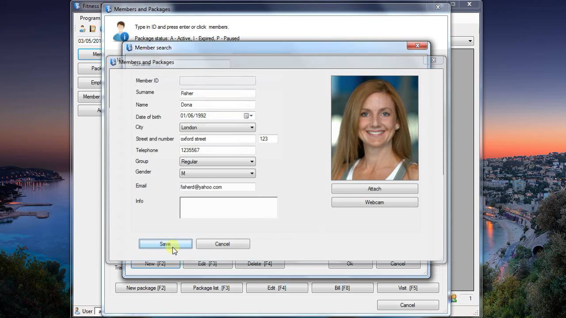Viewport: 566px width, 318px height.
Task: Click inside the empty Info text box
Action: [x=229, y=208]
